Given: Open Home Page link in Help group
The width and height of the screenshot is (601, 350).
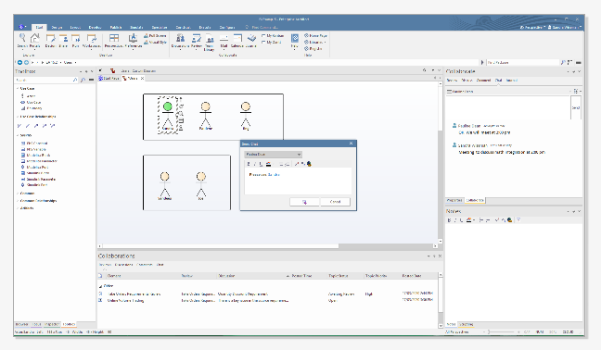Looking at the screenshot, I should click(316, 35).
